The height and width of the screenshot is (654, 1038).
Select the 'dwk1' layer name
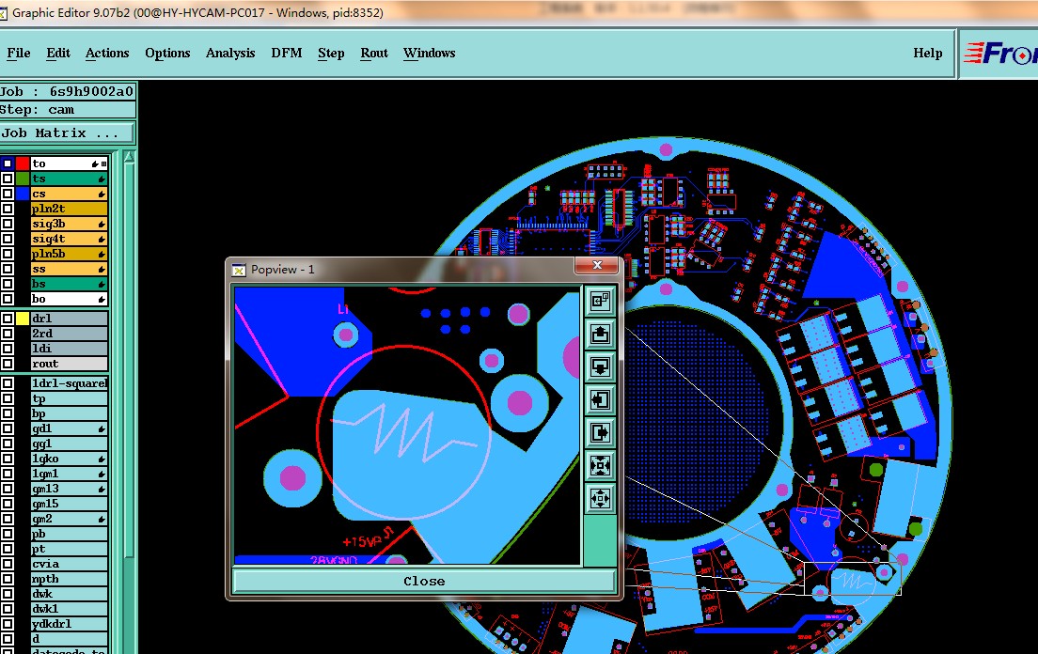tap(69, 609)
